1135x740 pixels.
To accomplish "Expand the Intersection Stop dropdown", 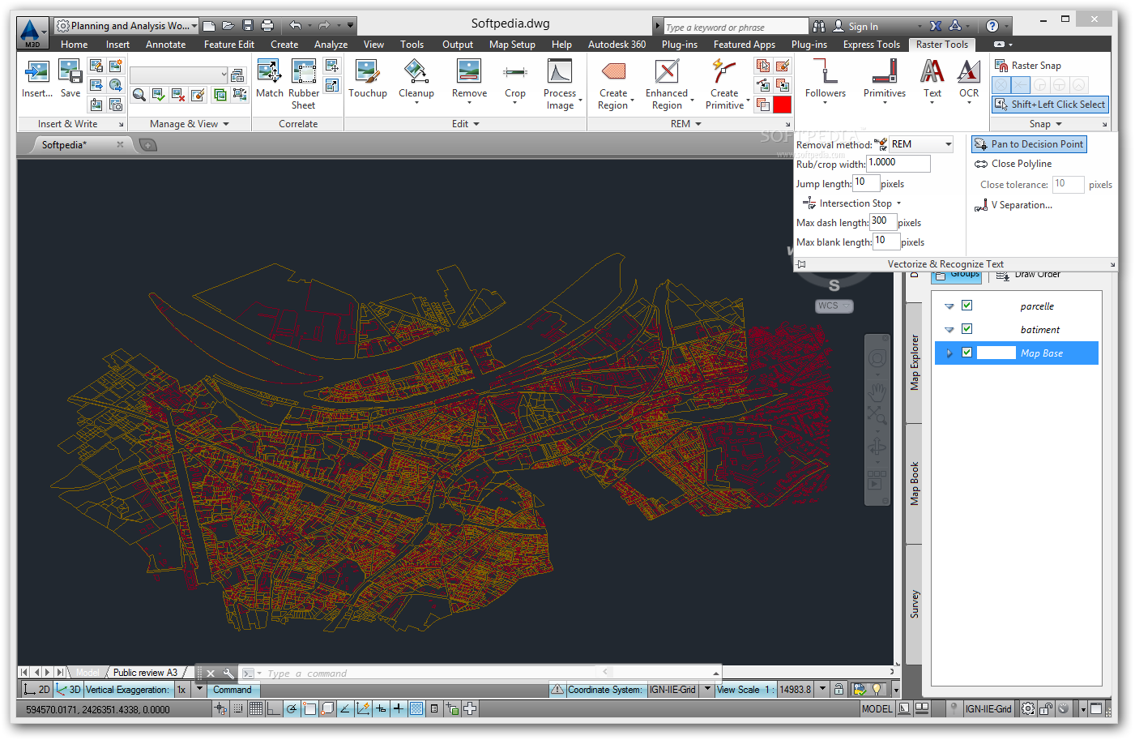I will point(898,203).
